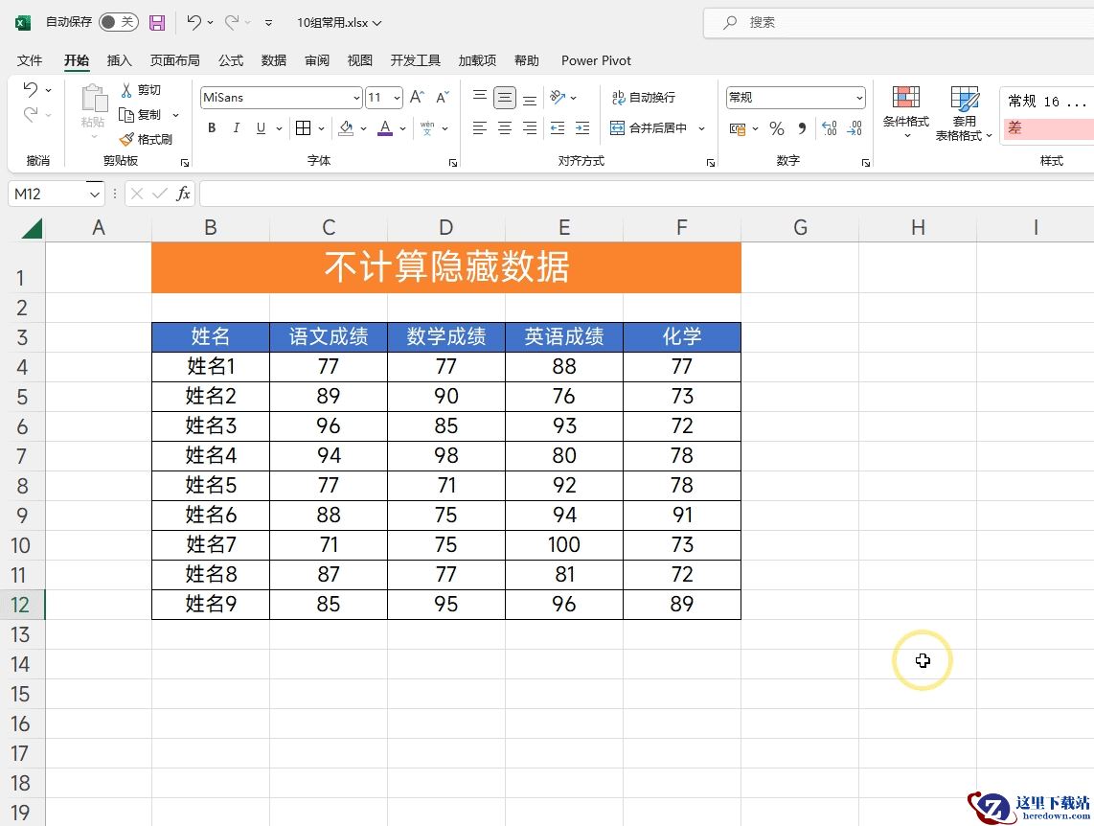This screenshot has width=1094, height=826.
Task: Click the text orientation icon
Action: coord(558,97)
